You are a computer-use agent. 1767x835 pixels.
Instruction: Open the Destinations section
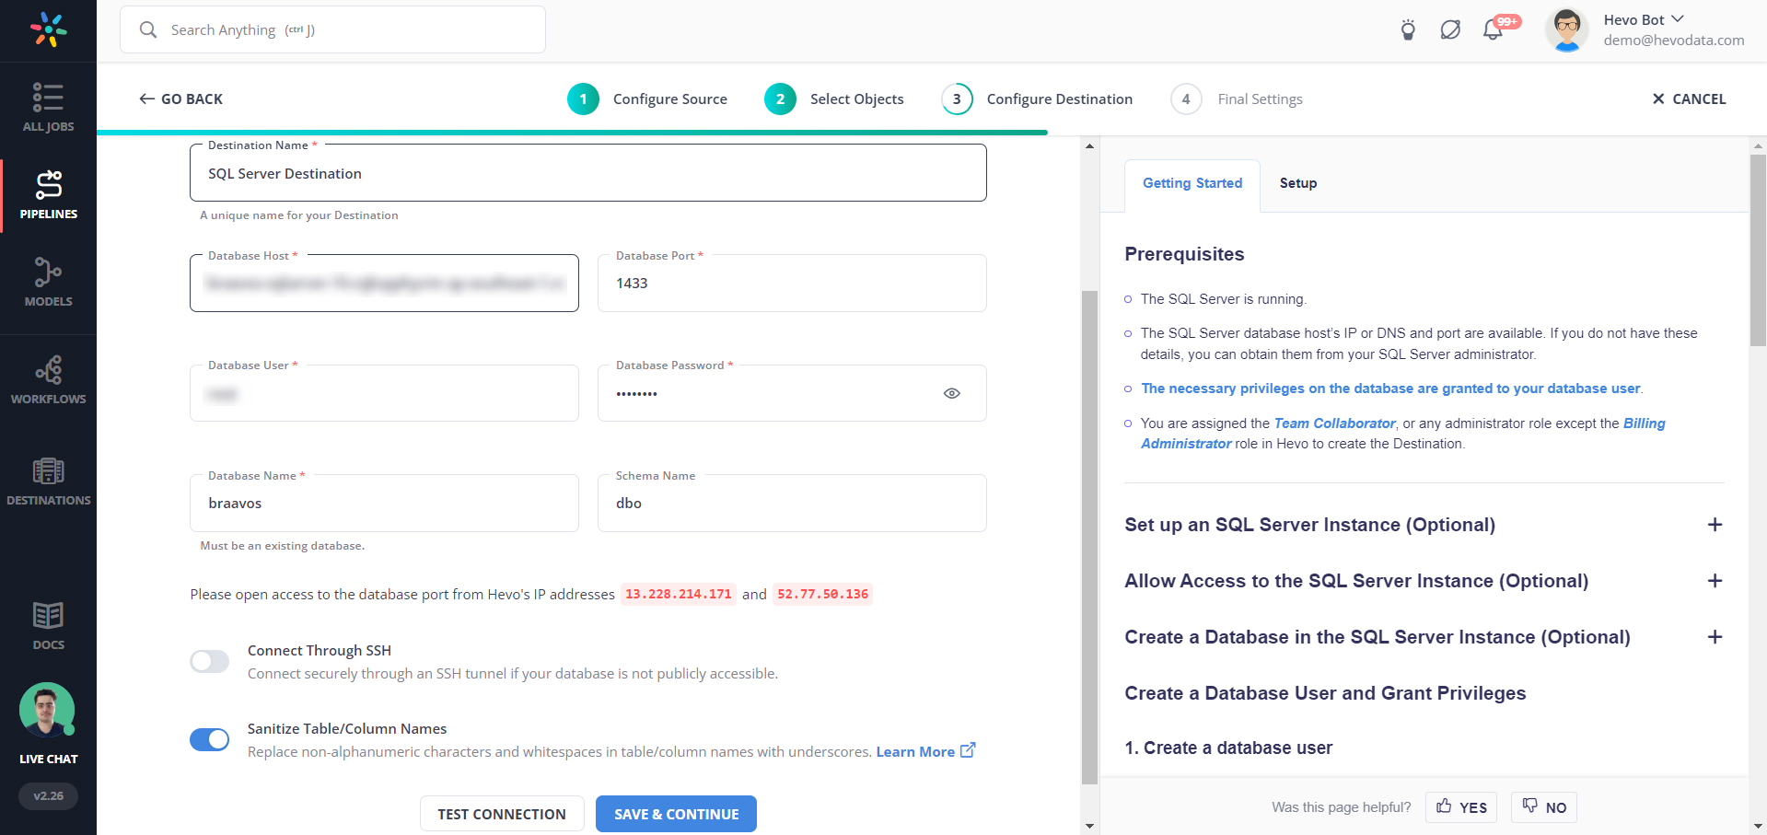tap(48, 481)
